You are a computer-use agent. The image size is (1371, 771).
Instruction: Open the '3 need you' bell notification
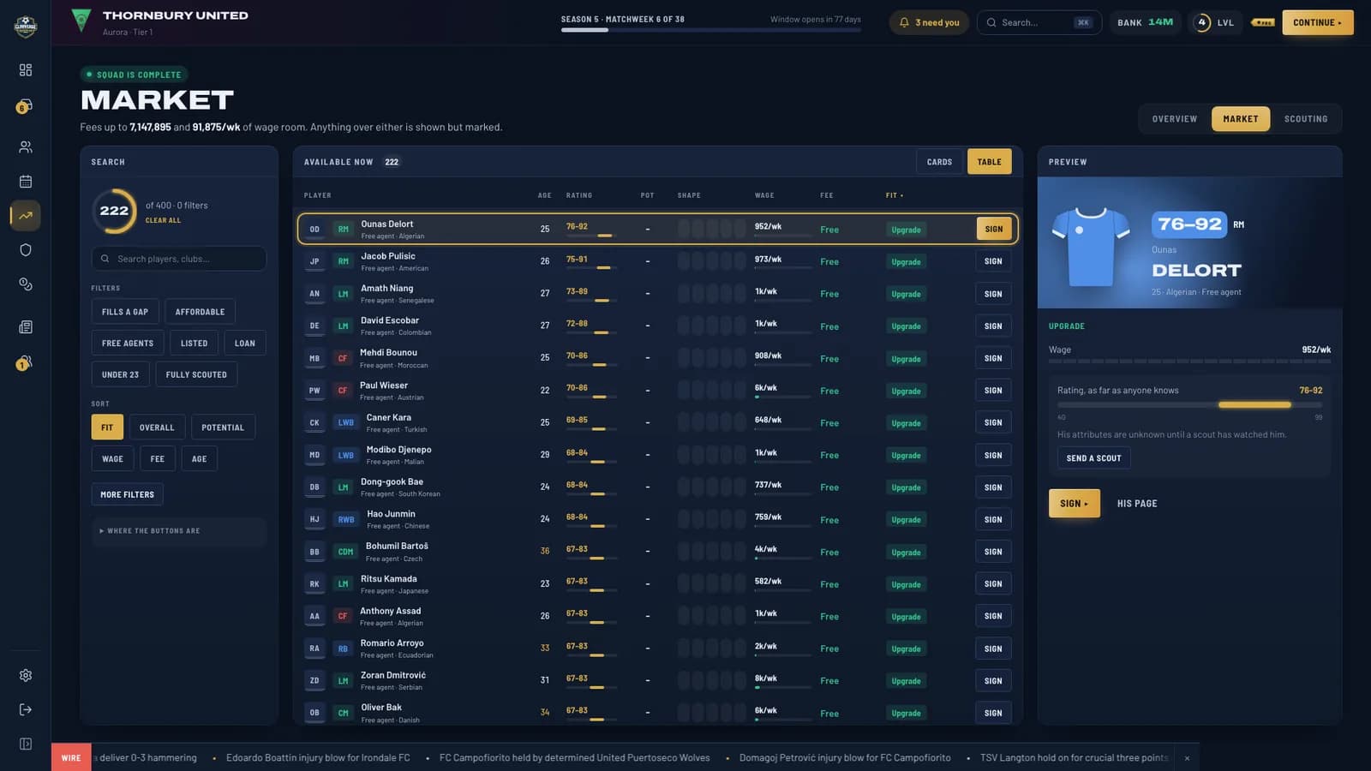click(929, 22)
